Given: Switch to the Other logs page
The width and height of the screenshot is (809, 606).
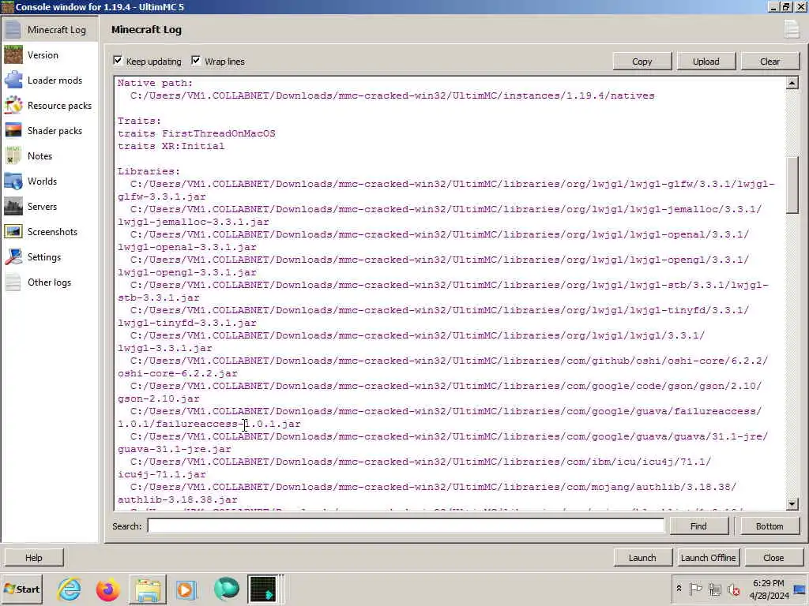Looking at the screenshot, I should pos(50,282).
